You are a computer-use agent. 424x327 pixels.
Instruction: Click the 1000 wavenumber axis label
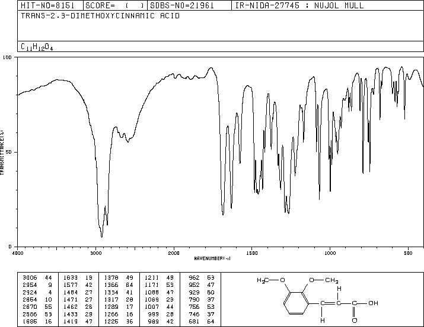pos(330,253)
